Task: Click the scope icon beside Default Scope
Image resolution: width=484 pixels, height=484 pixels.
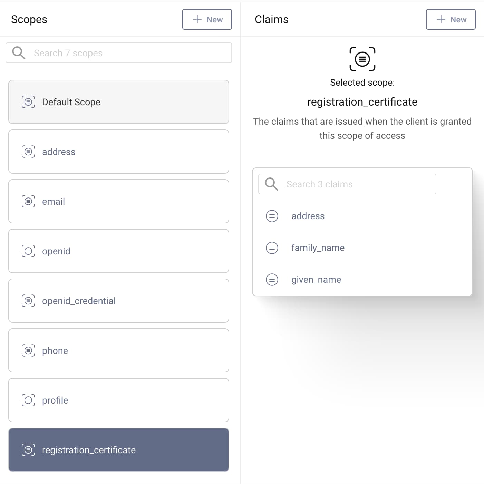Action: coord(28,102)
